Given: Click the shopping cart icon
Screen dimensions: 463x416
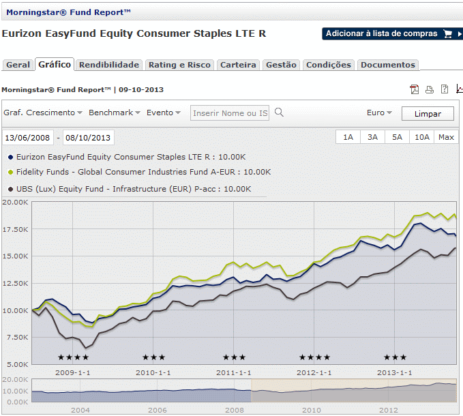Looking at the screenshot, I should tap(447, 34).
